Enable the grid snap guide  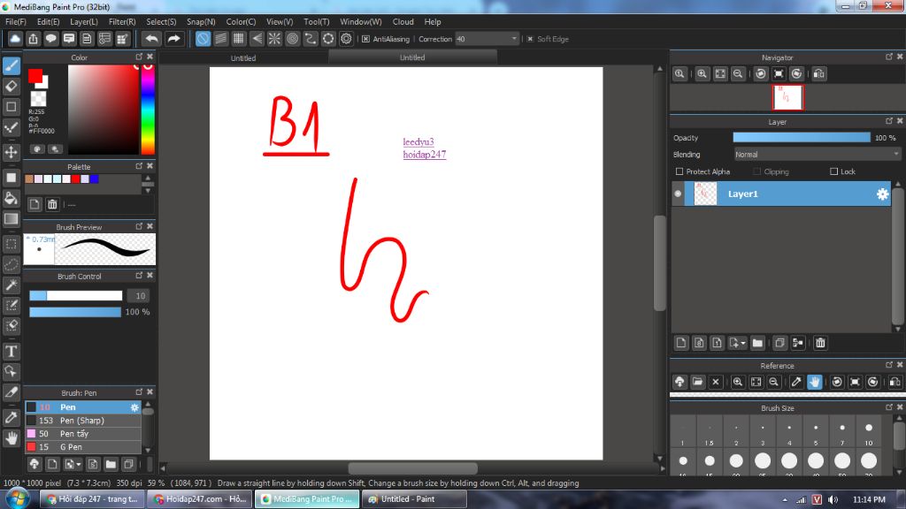[239, 39]
